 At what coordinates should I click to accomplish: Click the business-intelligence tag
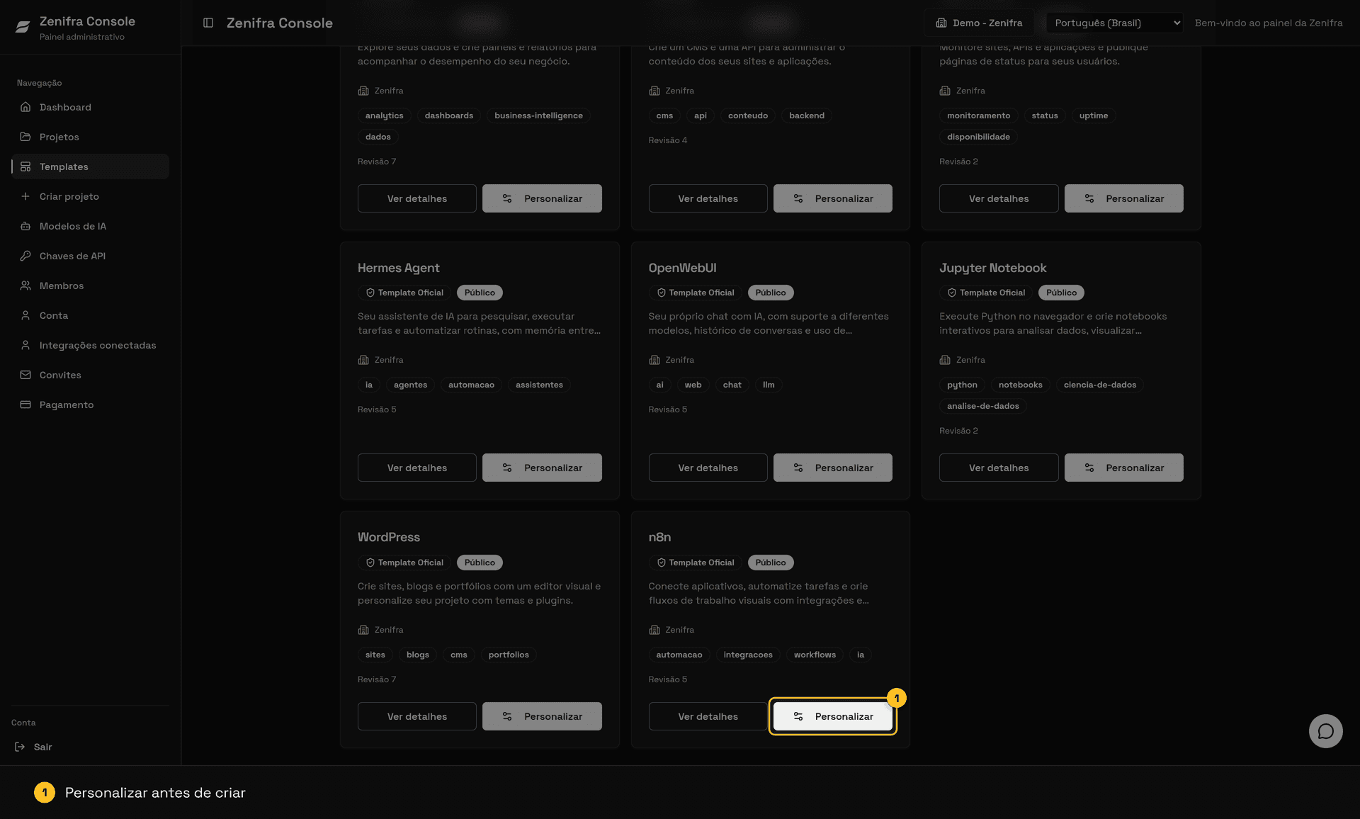538,115
